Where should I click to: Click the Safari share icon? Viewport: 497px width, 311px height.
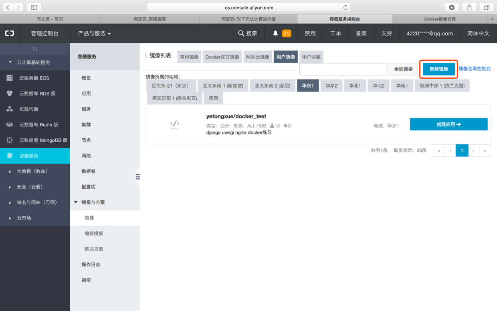click(469, 7)
